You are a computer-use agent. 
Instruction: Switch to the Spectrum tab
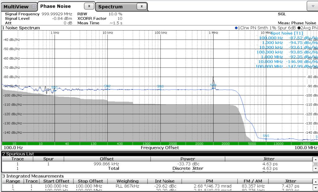click(111, 7)
